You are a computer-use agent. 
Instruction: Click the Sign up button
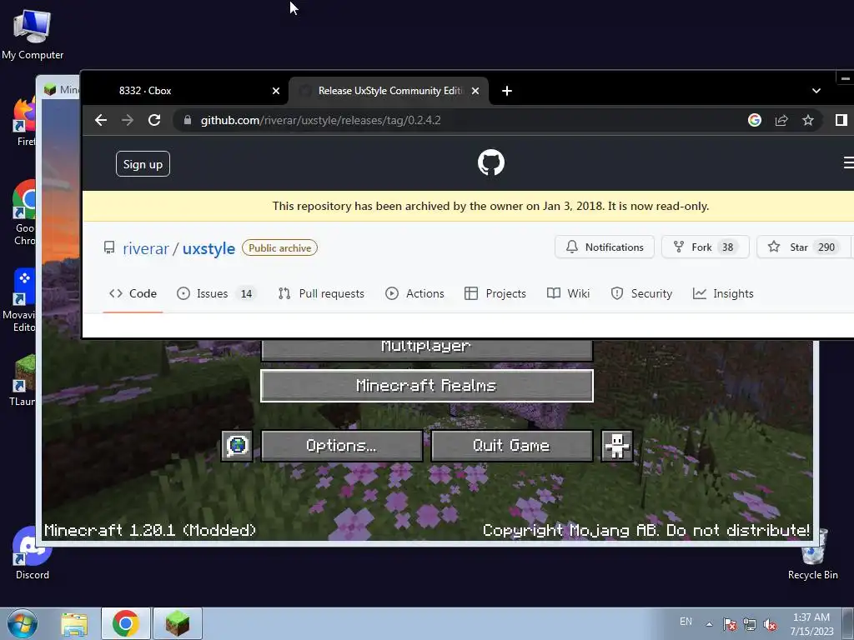(143, 164)
